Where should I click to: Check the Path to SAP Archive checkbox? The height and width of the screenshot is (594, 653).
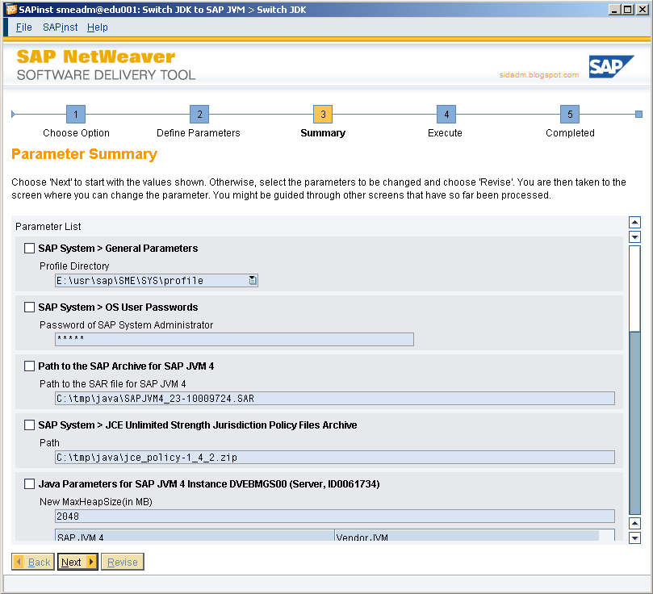click(x=29, y=366)
